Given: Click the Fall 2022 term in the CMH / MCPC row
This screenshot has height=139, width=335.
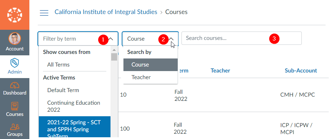Looking at the screenshot, I should (181, 95).
